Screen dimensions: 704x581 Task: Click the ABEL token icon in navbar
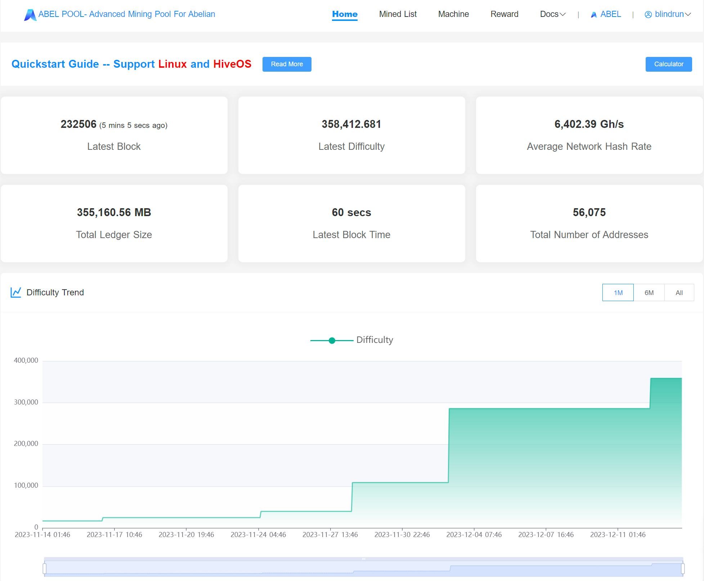(x=594, y=15)
